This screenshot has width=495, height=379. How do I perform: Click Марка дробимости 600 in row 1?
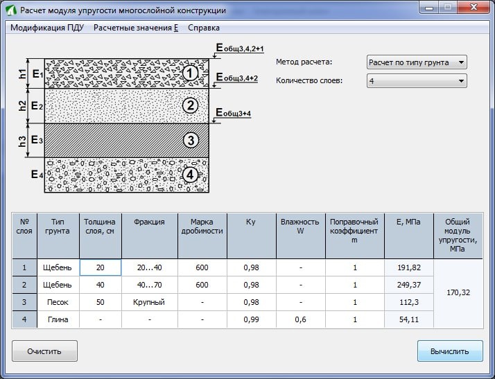202,267
